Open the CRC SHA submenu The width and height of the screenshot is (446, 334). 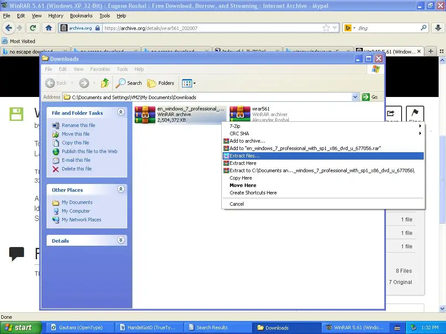323,134
